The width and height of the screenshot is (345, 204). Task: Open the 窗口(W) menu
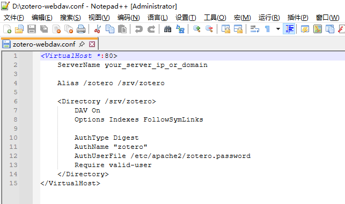[327, 18]
